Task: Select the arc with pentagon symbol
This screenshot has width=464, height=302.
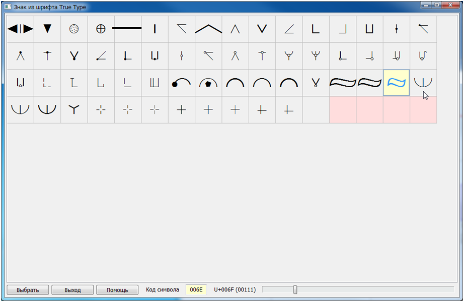Action: (x=208, y=83)
